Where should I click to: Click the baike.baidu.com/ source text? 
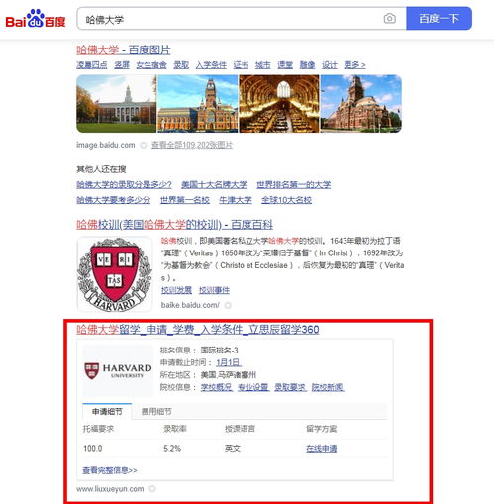[x=190, y=305]
